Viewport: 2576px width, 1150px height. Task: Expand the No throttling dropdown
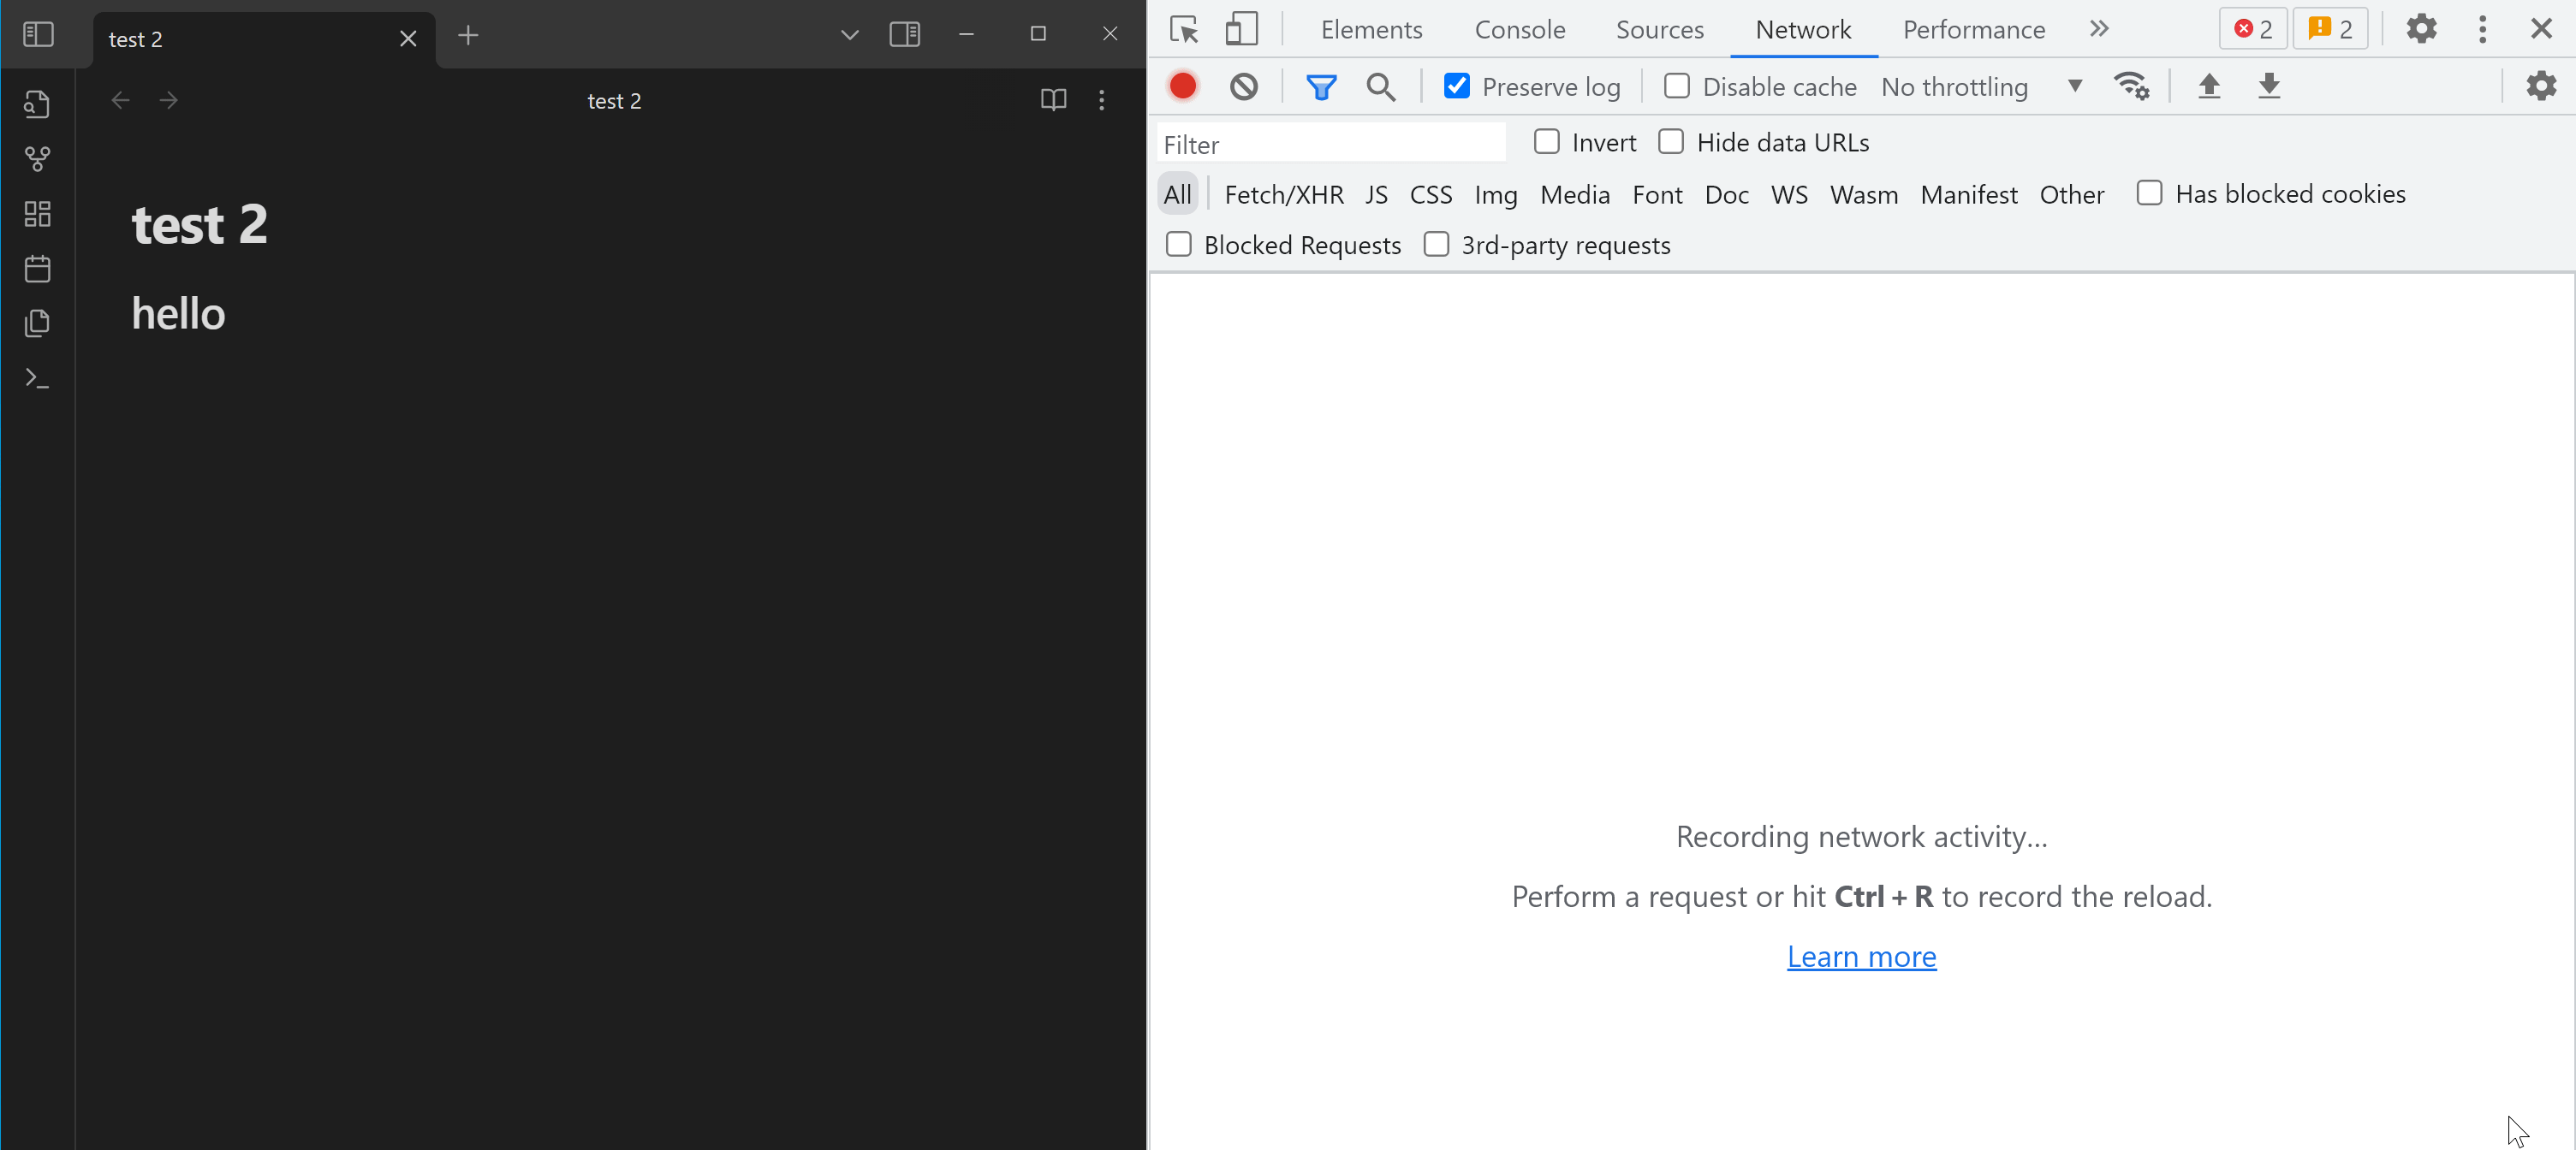pyautogui.click(x=1980, y=87)
